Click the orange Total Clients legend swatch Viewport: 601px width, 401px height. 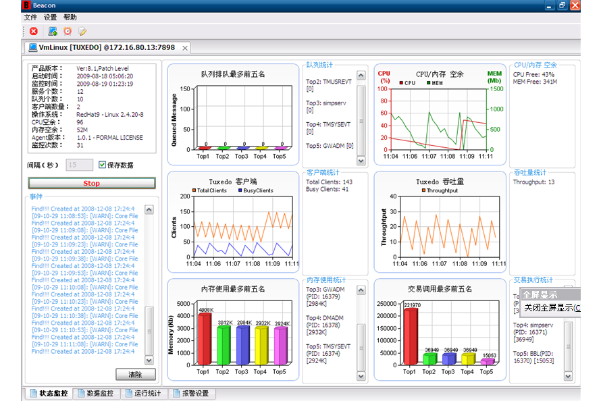point(194,190)
